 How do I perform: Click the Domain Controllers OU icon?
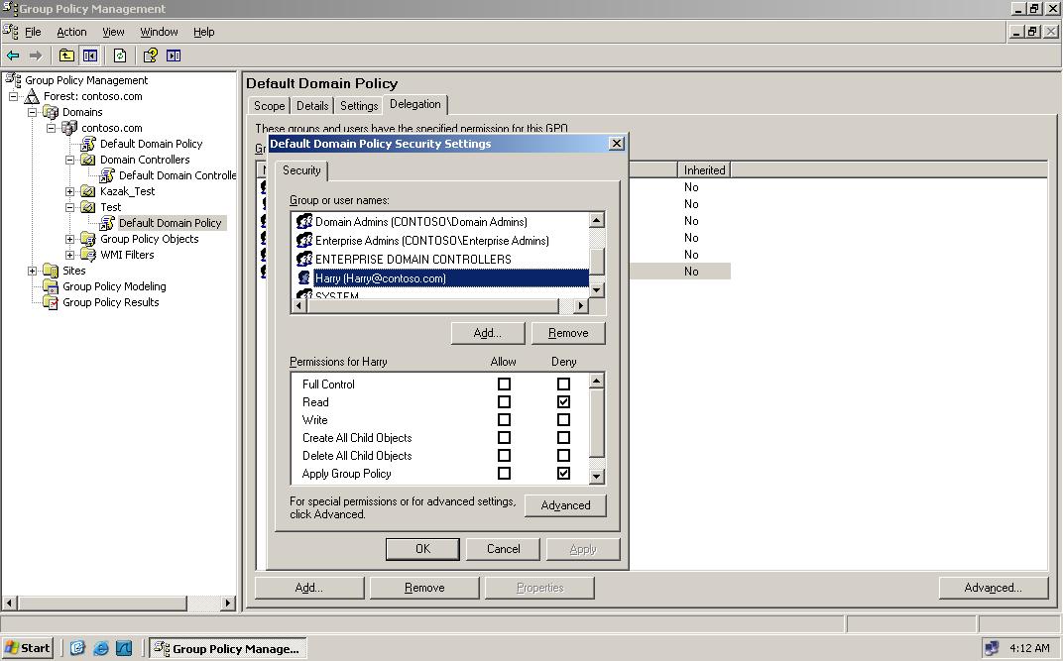click(88, 160)
